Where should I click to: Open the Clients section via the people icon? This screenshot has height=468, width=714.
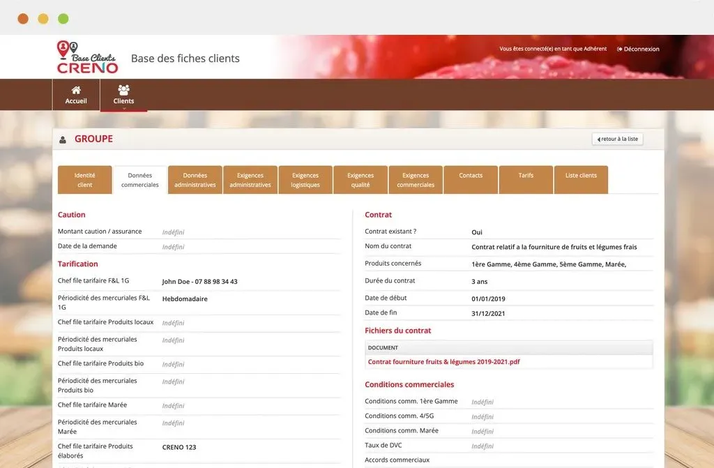pyautogui.click(x=123, y=90)
